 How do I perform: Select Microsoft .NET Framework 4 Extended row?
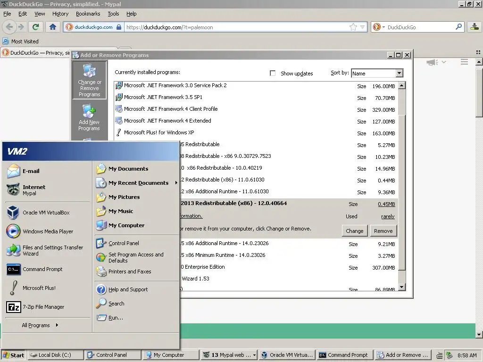tap(256, 121)
